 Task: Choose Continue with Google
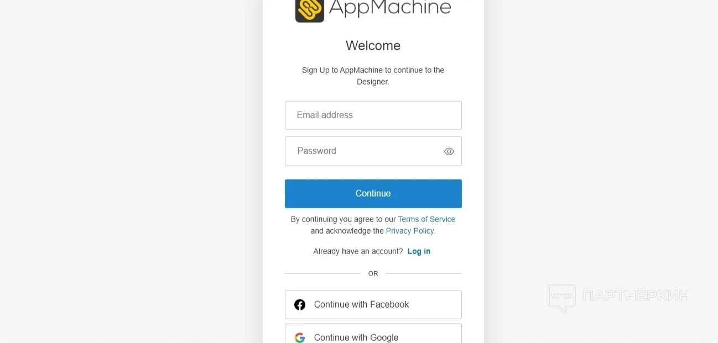[373, 334]
